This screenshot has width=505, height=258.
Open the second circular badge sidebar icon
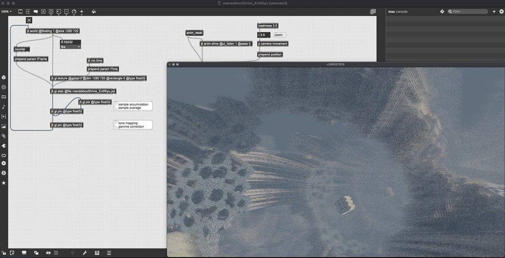coord(4,173)
